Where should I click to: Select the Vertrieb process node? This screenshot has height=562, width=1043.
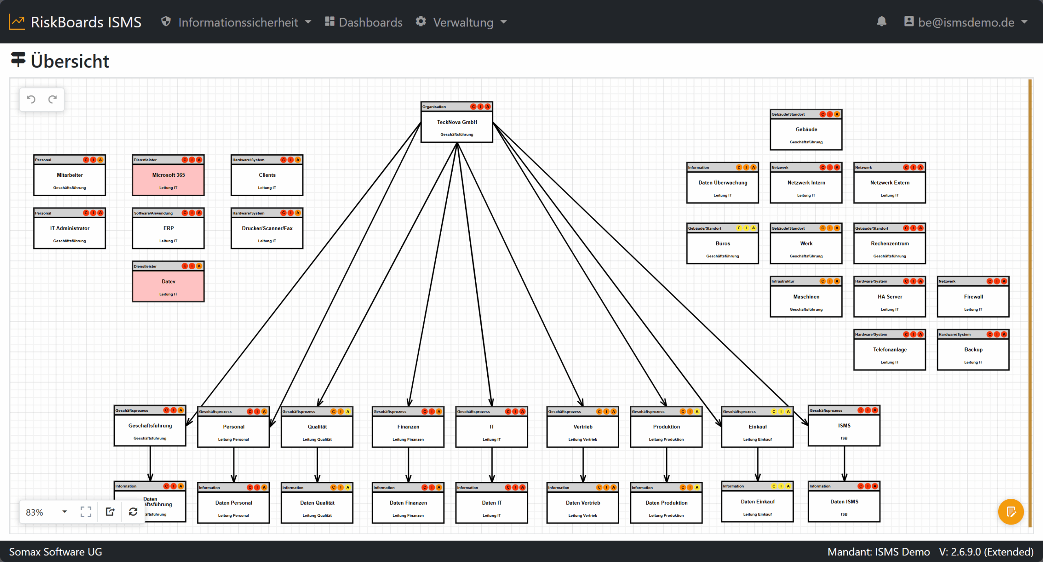coord(583,427)
